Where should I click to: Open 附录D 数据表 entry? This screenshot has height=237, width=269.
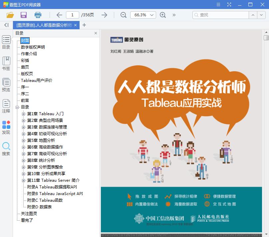click(x=40, y=207)
